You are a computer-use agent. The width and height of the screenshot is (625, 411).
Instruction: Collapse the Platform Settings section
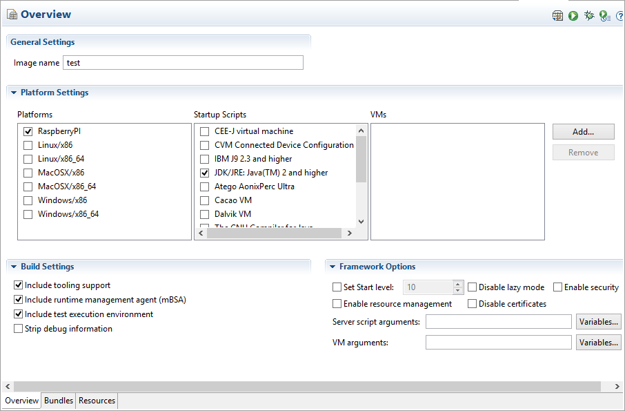tap(13, 93)
